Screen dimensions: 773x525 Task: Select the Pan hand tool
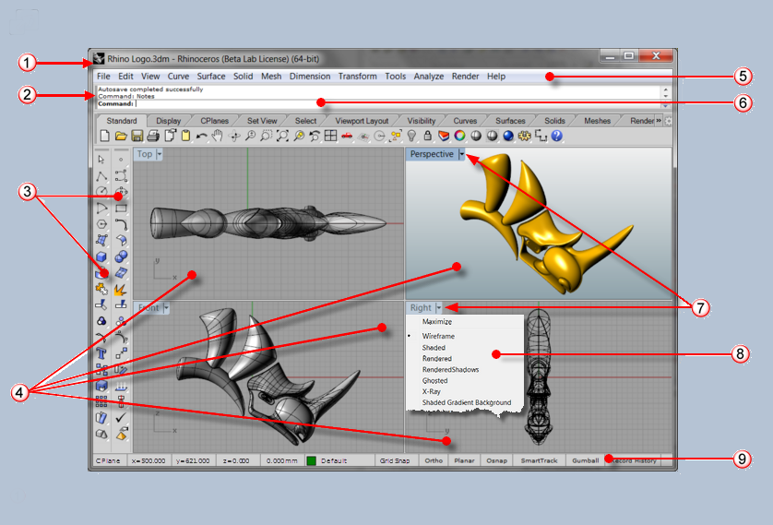tap(218, 136)
